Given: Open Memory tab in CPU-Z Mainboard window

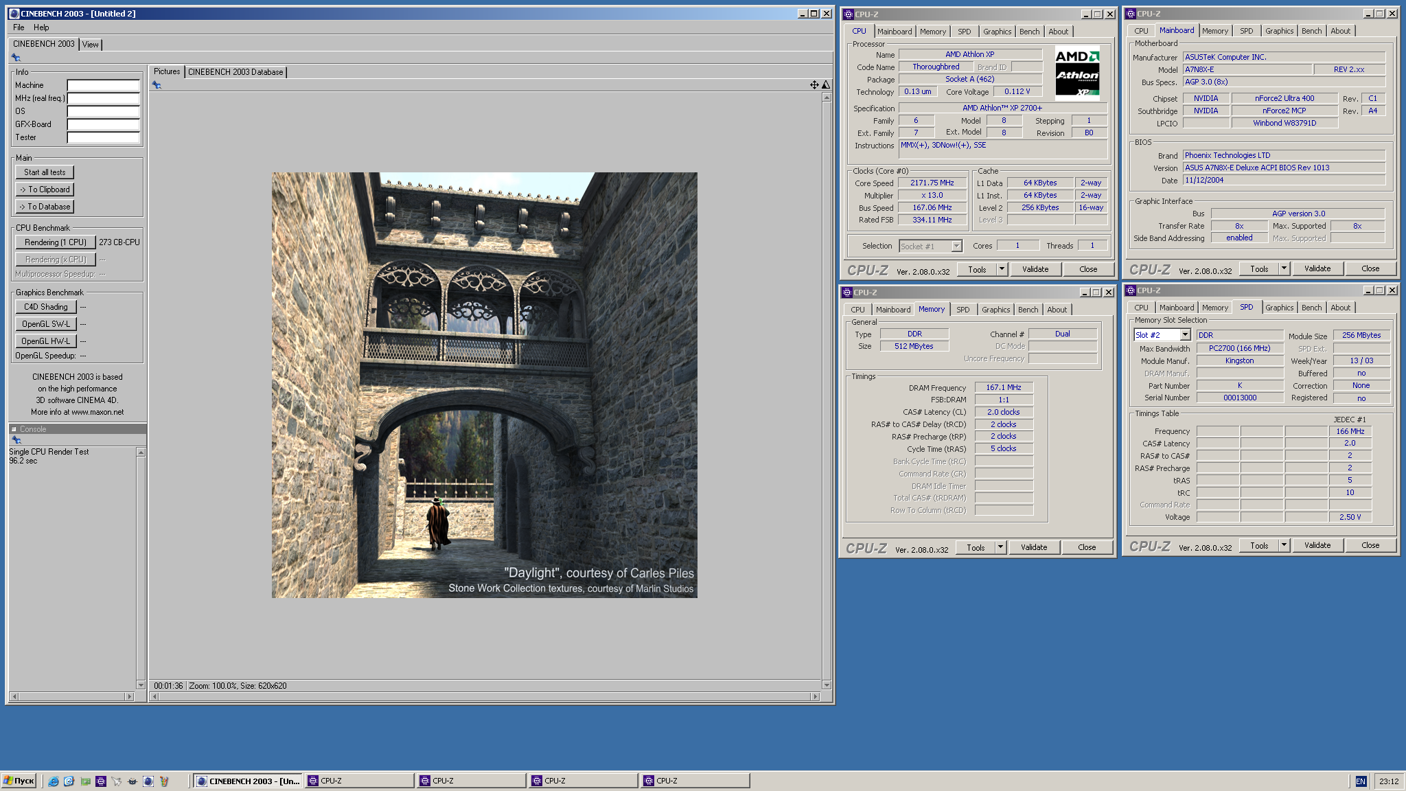Looking at the screenshot, I should [x=1214, y=31].
